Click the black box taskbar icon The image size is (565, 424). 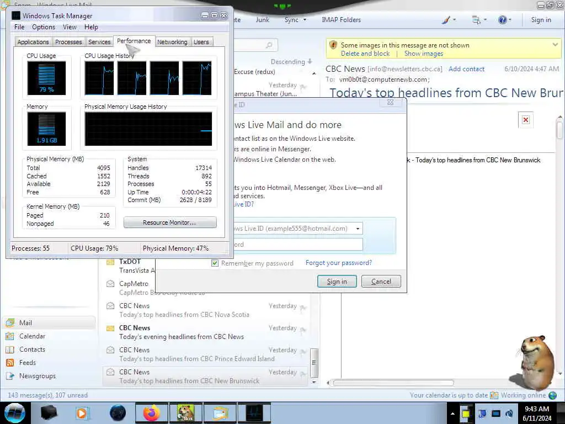49,413
